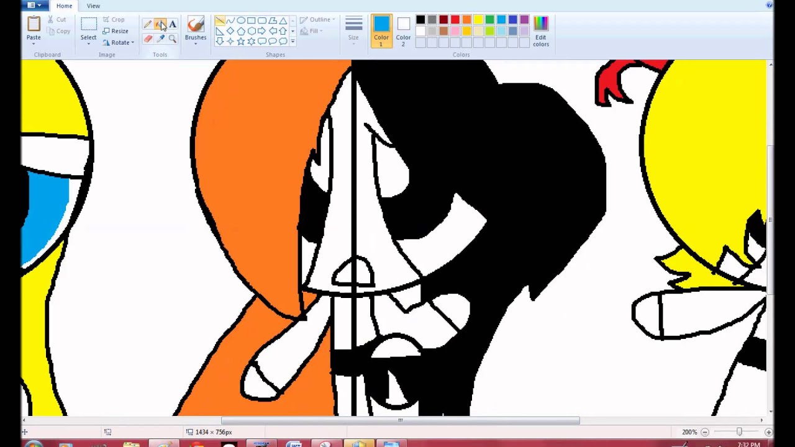Select the Color picker eyedropper tool
The image size is (795, 447).
coord(160,38)
